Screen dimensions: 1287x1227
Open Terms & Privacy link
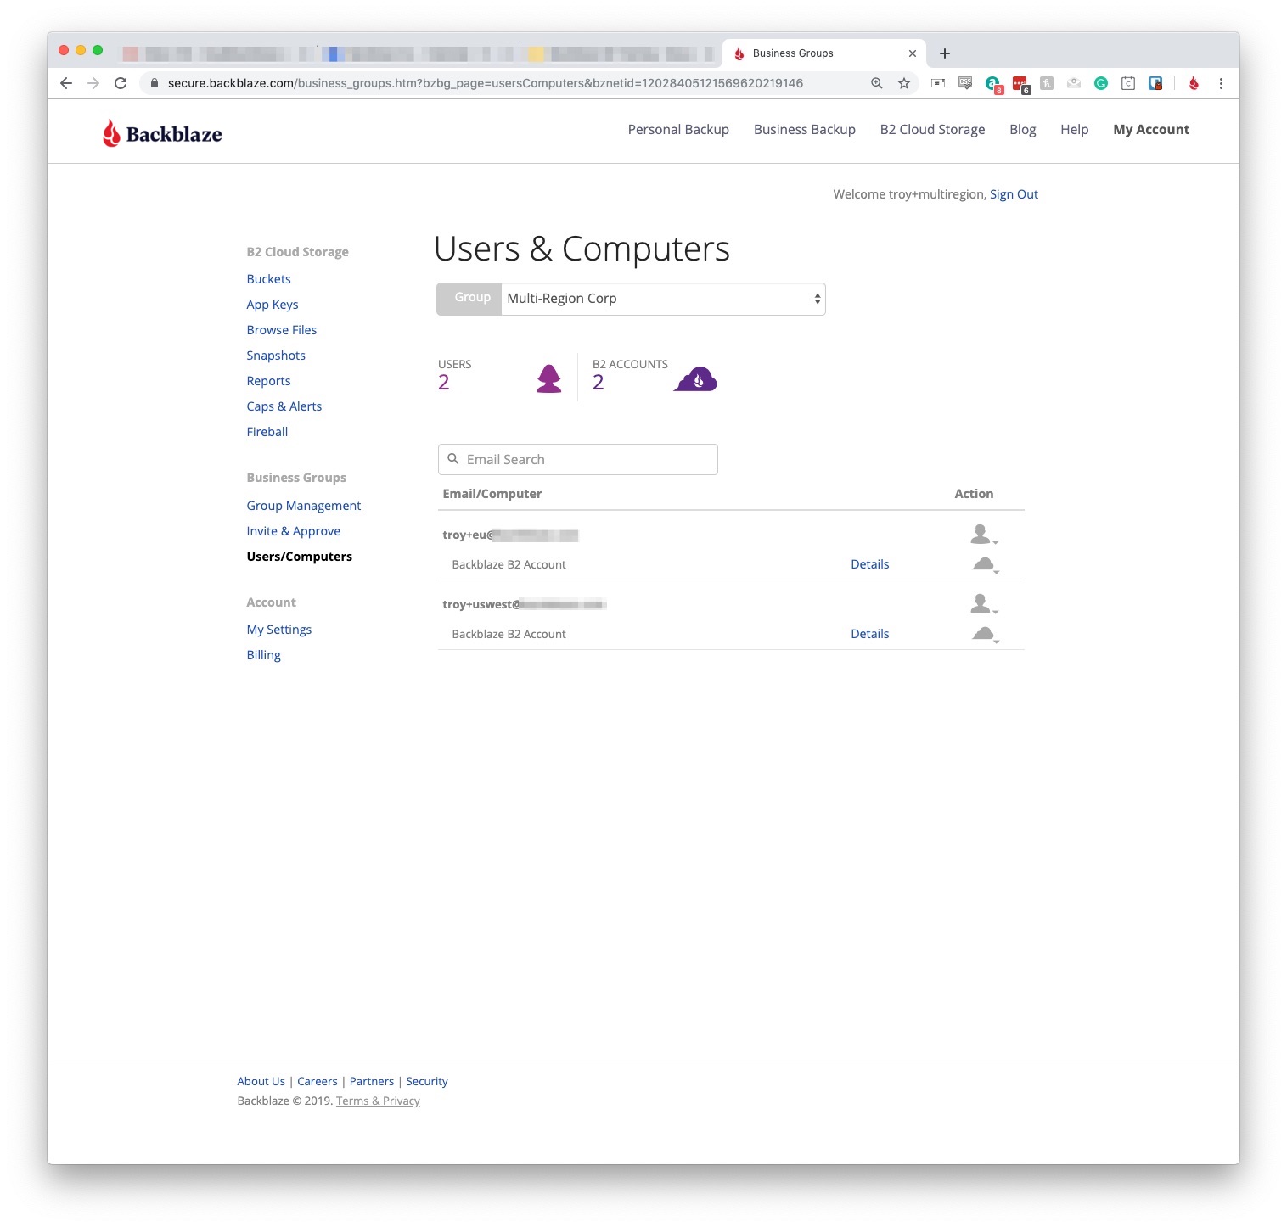[x=378, y=1101]
